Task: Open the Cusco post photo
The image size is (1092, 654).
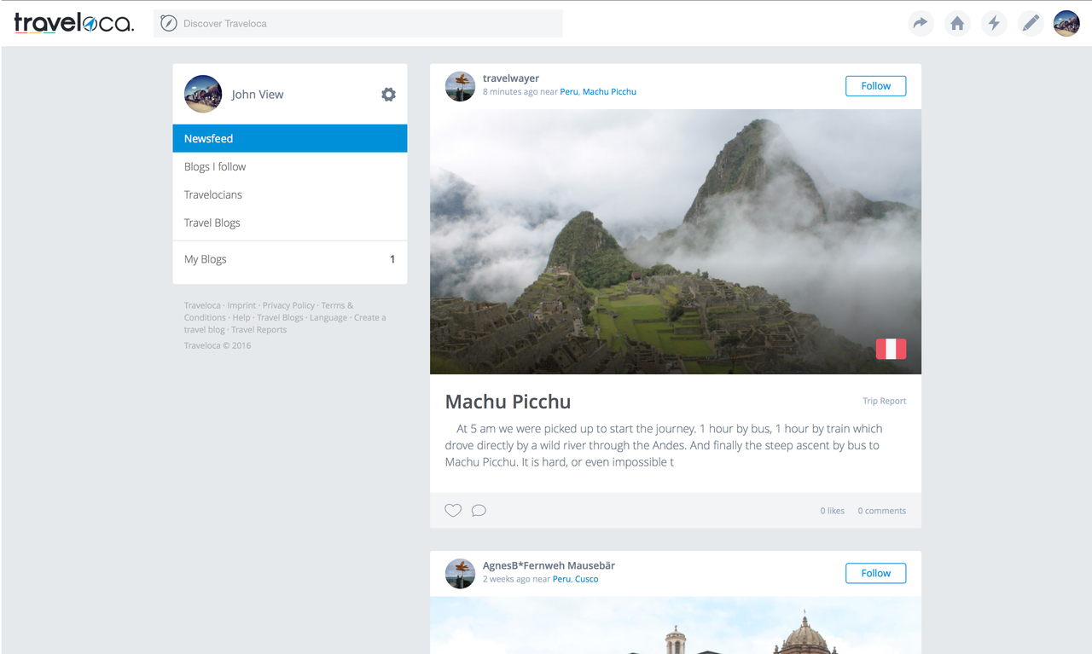Action: 676,625
